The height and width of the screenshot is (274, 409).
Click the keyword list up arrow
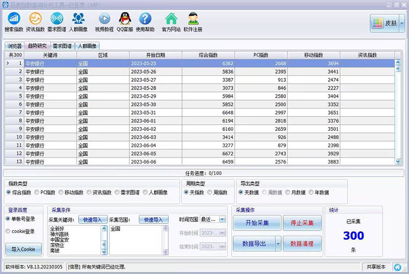[104, 229]
